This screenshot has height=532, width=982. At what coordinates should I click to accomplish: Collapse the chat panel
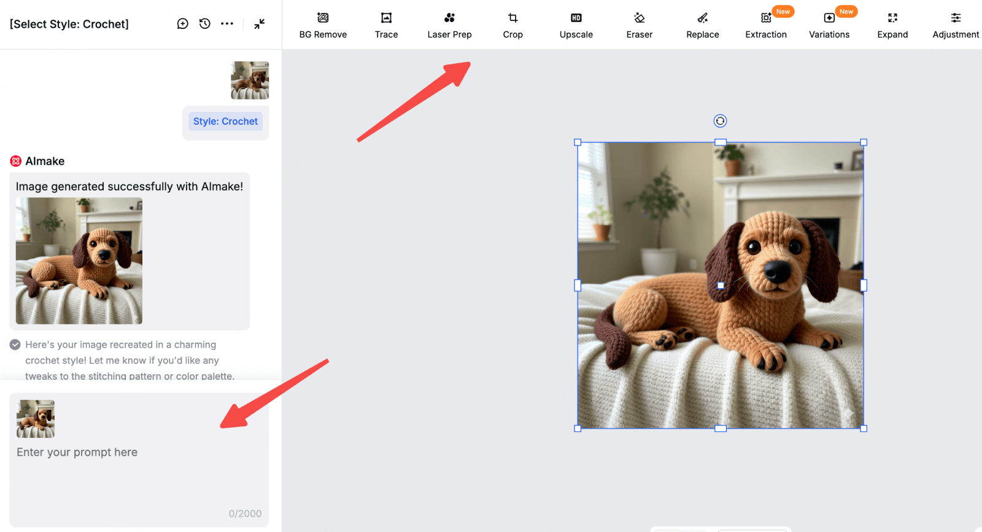260,24
